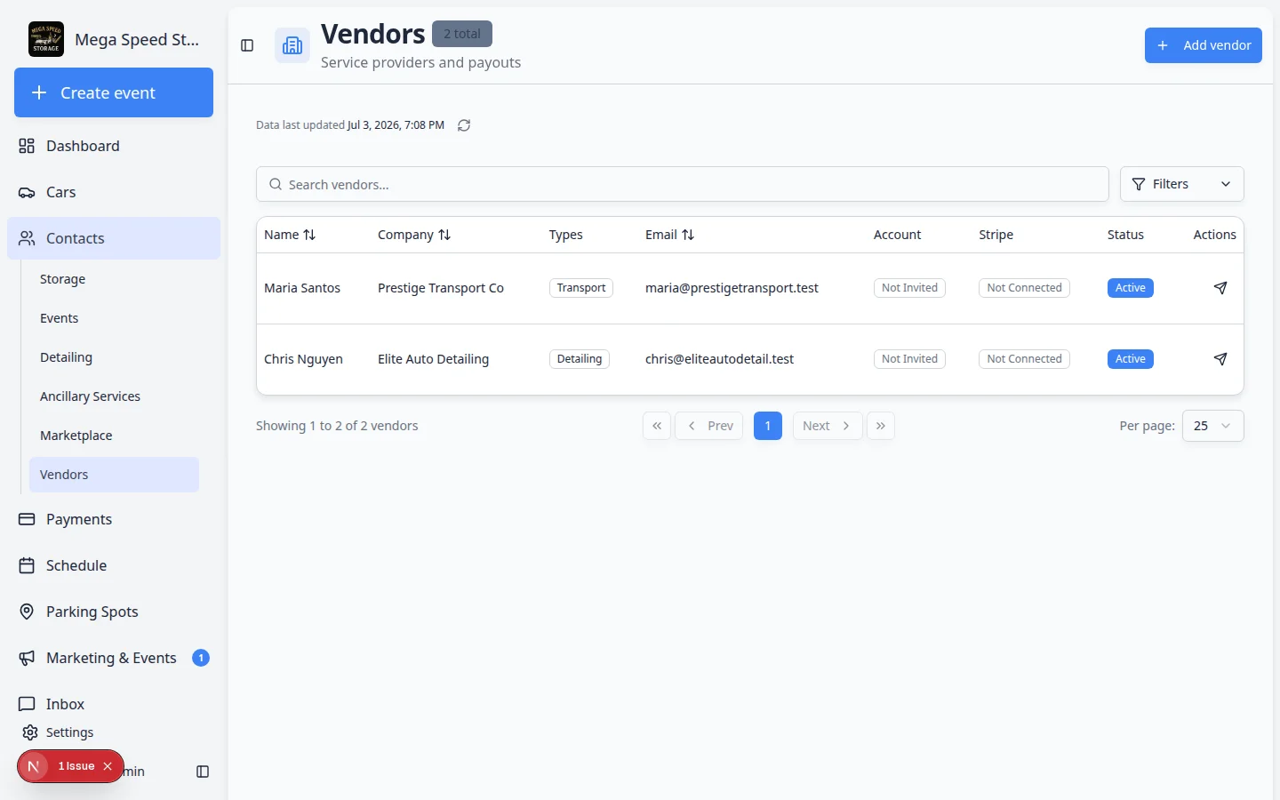Jump to first page with double-left arrows

coord(657,426)
